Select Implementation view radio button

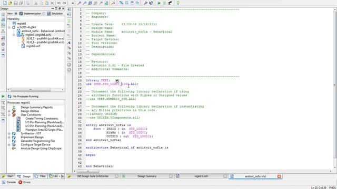click(x=16, y=14)
